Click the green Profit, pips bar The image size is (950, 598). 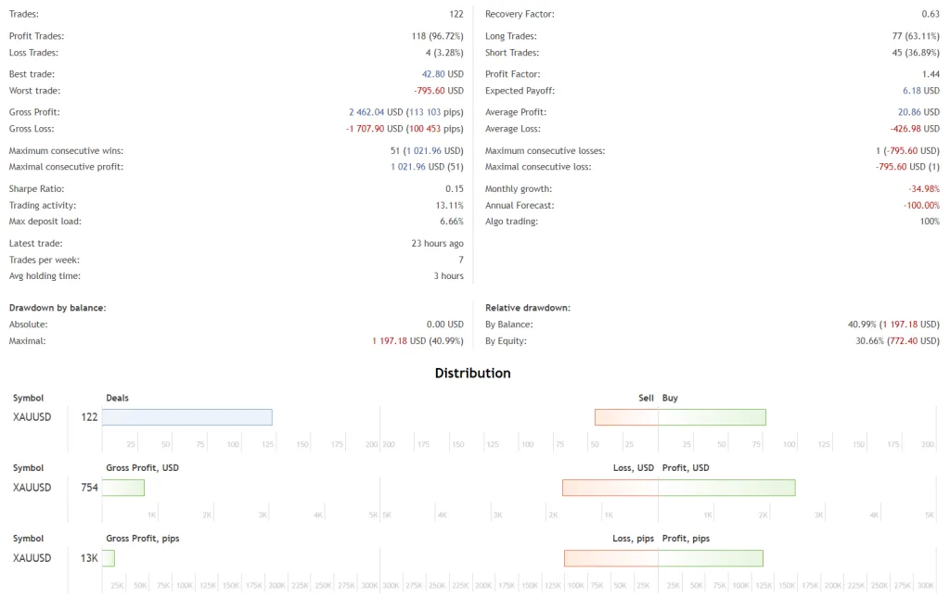pyautogui.click(x=711, y=558)
